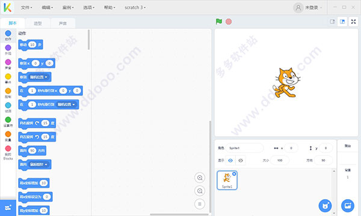Show the sprite with eye icon
The height and width of the screenshot is (216, 361).
(x=230, y=160)
